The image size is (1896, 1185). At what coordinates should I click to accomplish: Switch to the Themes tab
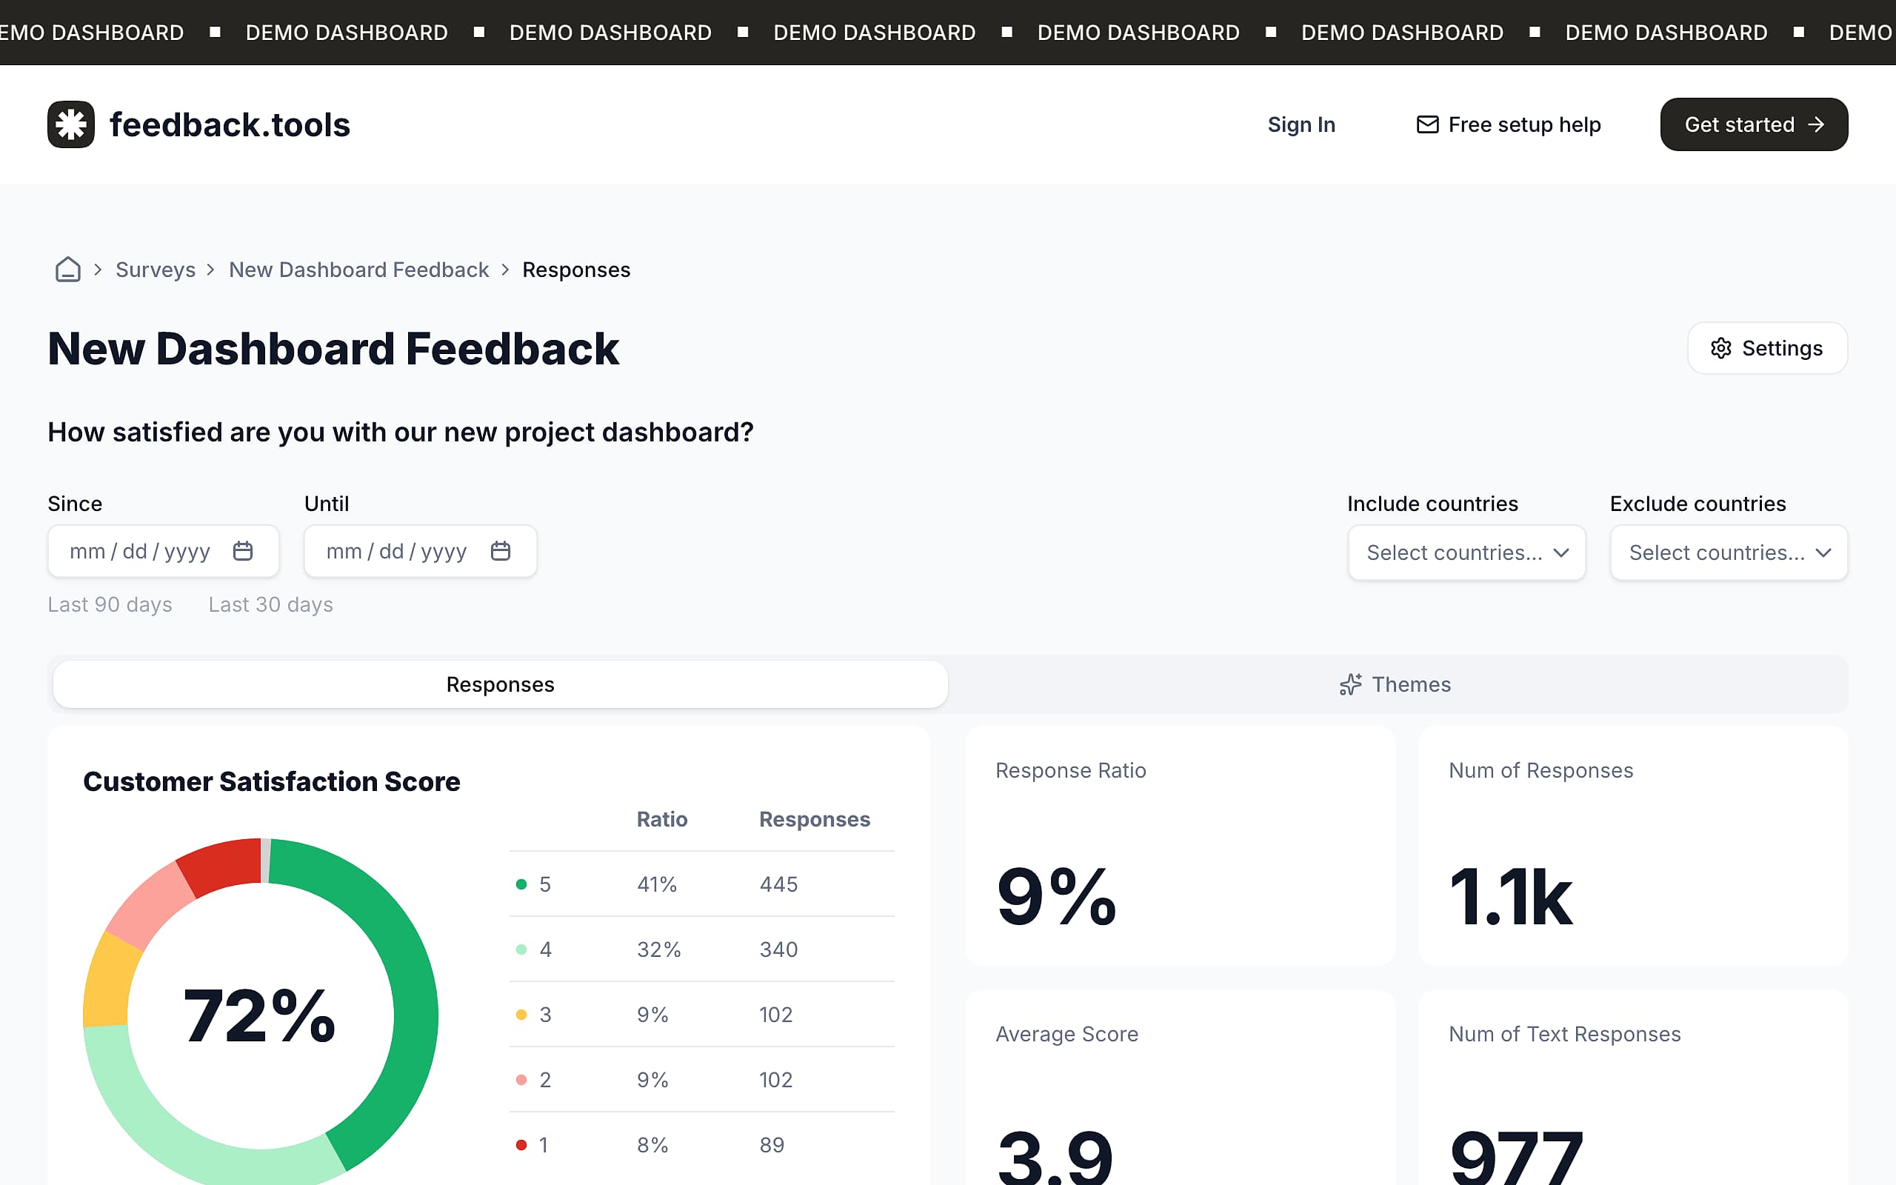point(1395,684)
